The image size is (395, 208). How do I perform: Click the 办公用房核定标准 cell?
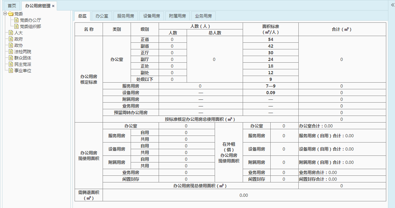coord(89,79)
